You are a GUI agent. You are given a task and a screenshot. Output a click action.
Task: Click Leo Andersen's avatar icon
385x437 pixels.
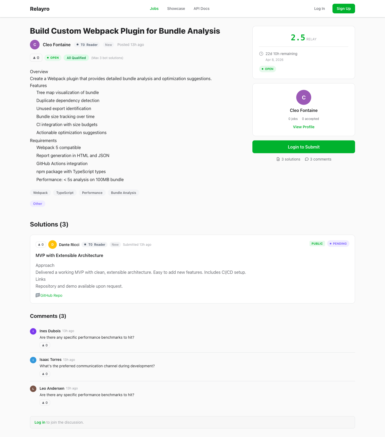point(33,389)
